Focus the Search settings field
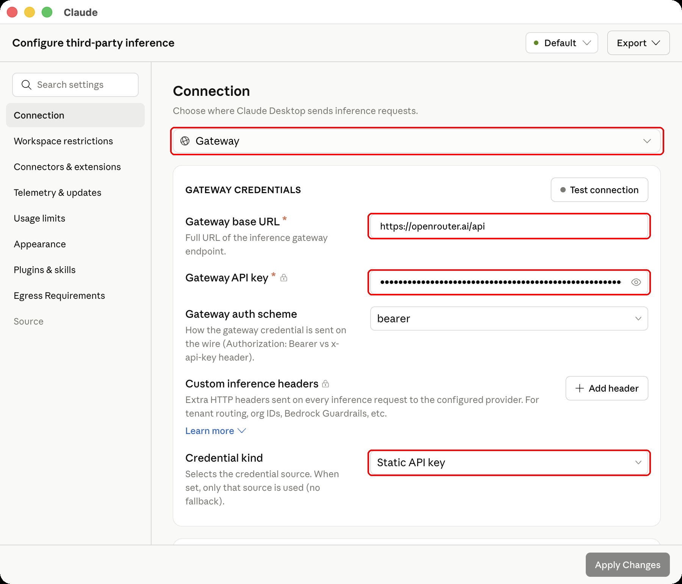Image resolution: width=682 pixels, height=584 pixels. pyautogui.click(x=75, y=85)
